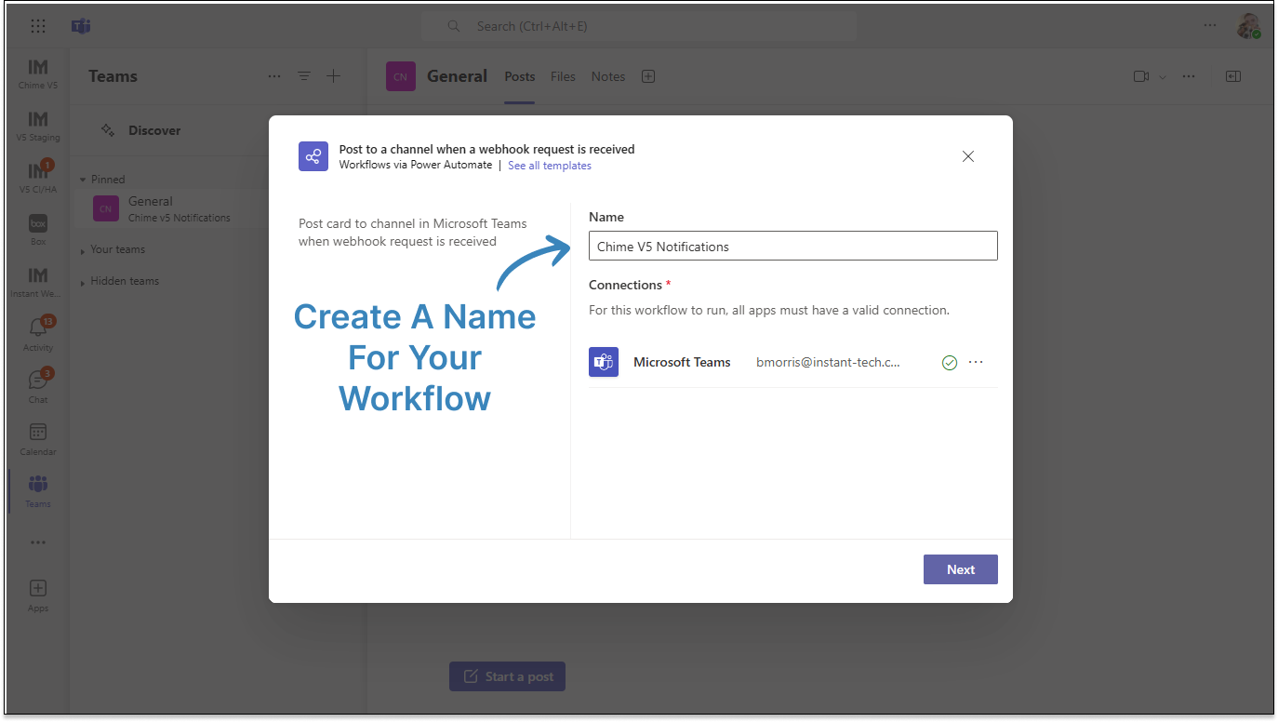Click the Microsoft Teams connection label
Viewport: 1278px width, 722px height.
click(682, 362)
